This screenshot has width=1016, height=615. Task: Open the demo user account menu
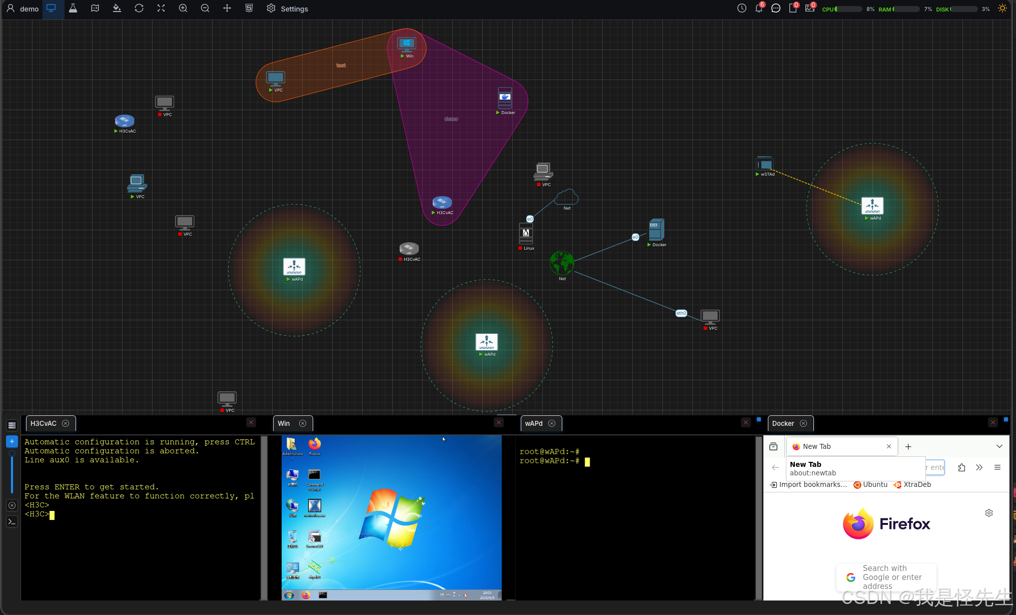coord(23,9)
